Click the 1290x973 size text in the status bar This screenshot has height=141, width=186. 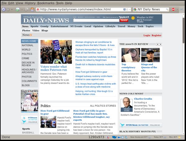[96, 137]
